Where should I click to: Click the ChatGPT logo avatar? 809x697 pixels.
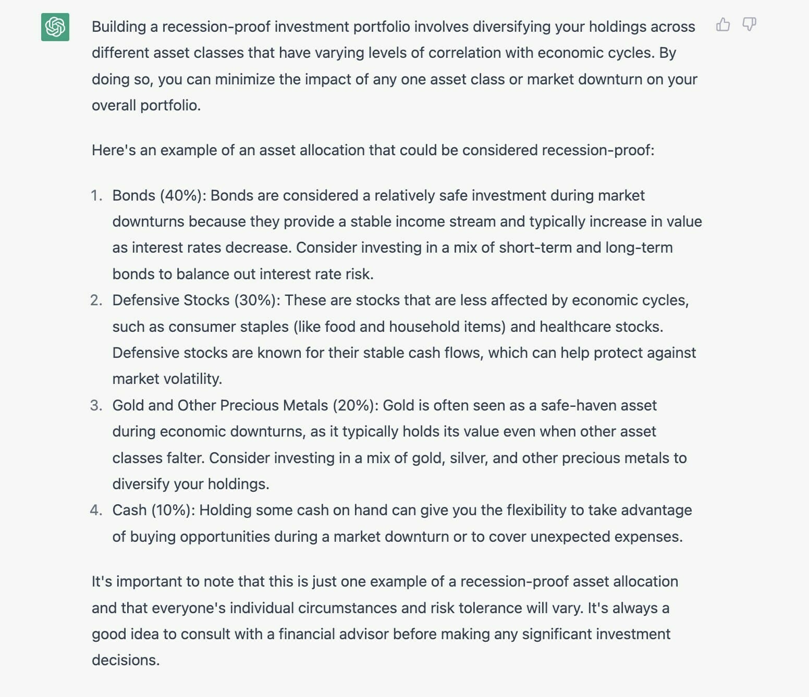click(x=55, y=27)
